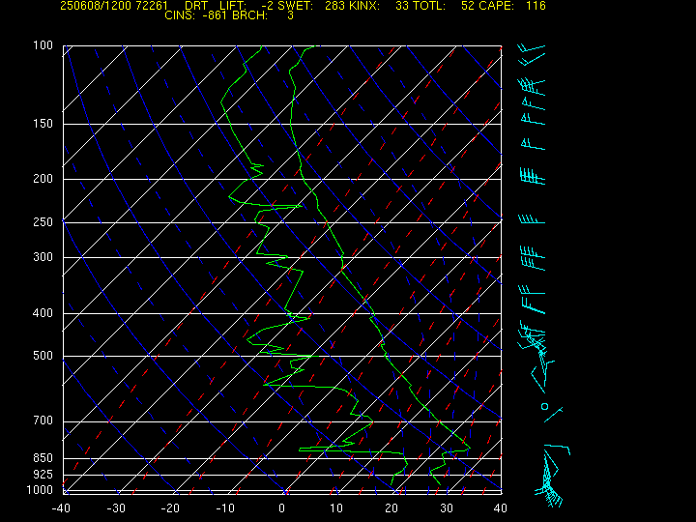
Task: Select the CINS value -861
Action: pyautogui.click(x=214, y=15)
